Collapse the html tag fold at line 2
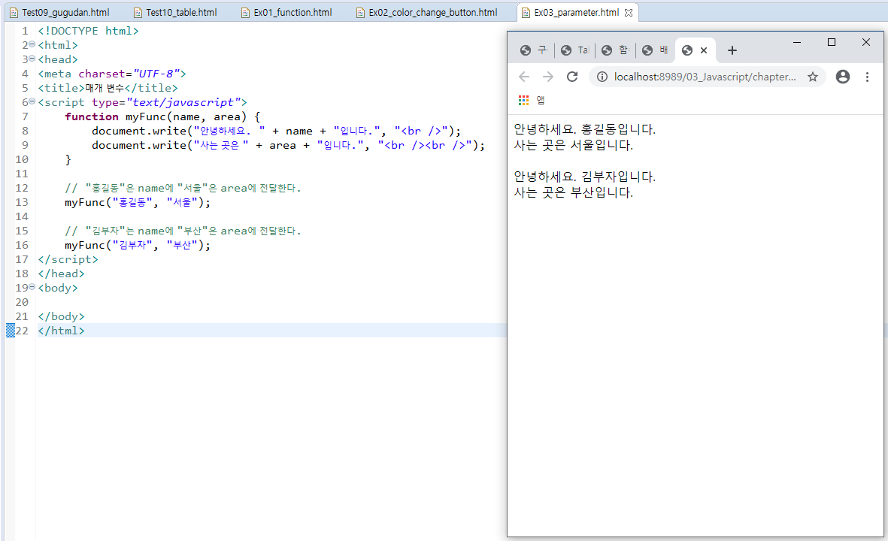The height and width of the screenshot is (541, 888). (x=32, y=44)
